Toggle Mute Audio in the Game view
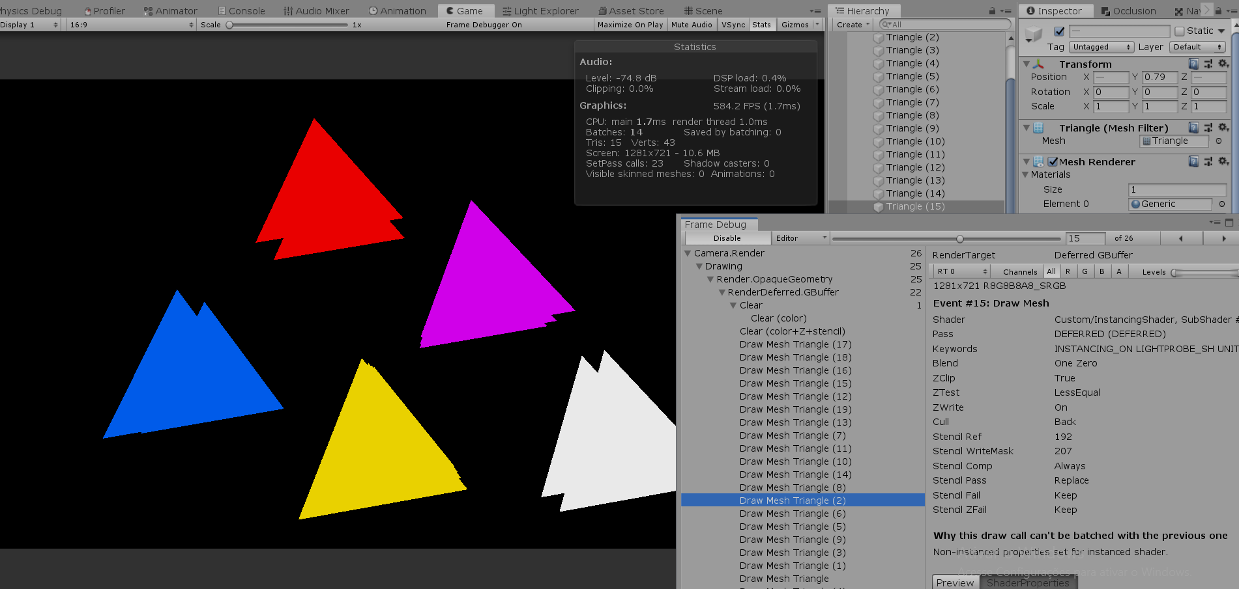This screenshot has height=589, width=1239. (x=692, y=25)
